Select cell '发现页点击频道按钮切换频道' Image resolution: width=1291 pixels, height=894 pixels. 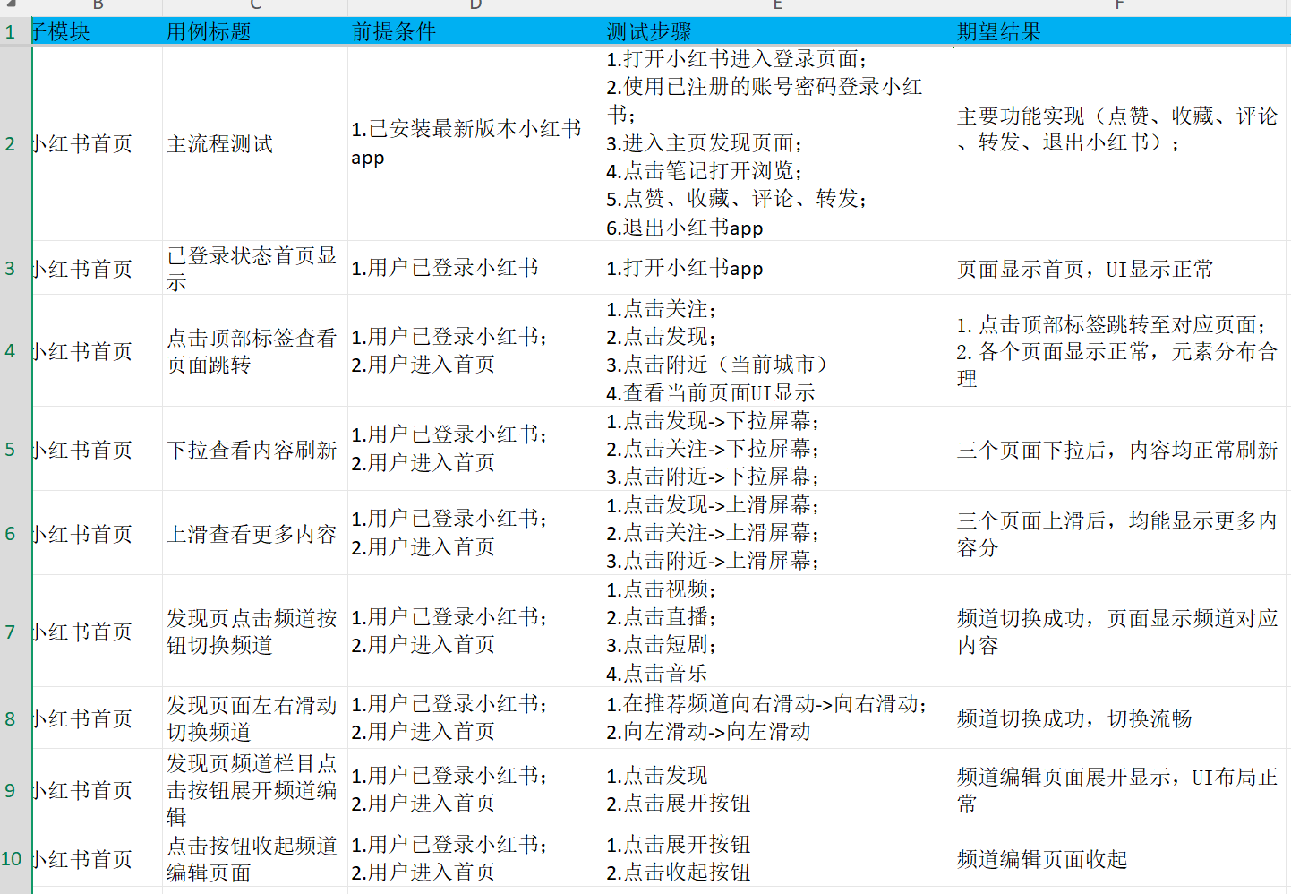[254, 632]
